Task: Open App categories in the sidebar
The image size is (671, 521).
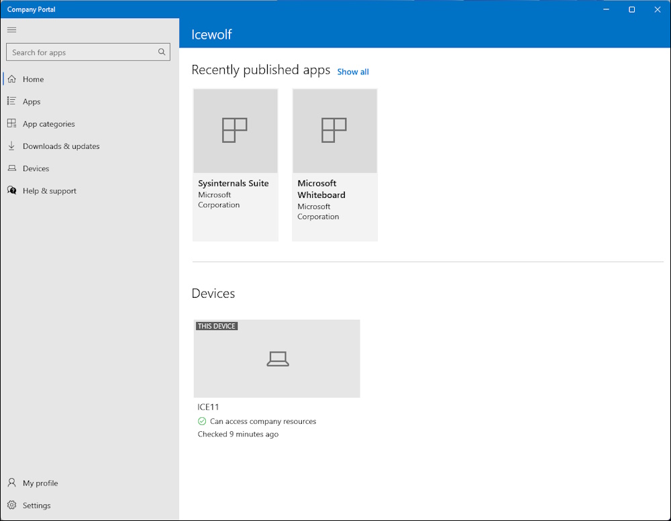Action: coord(49,124)
